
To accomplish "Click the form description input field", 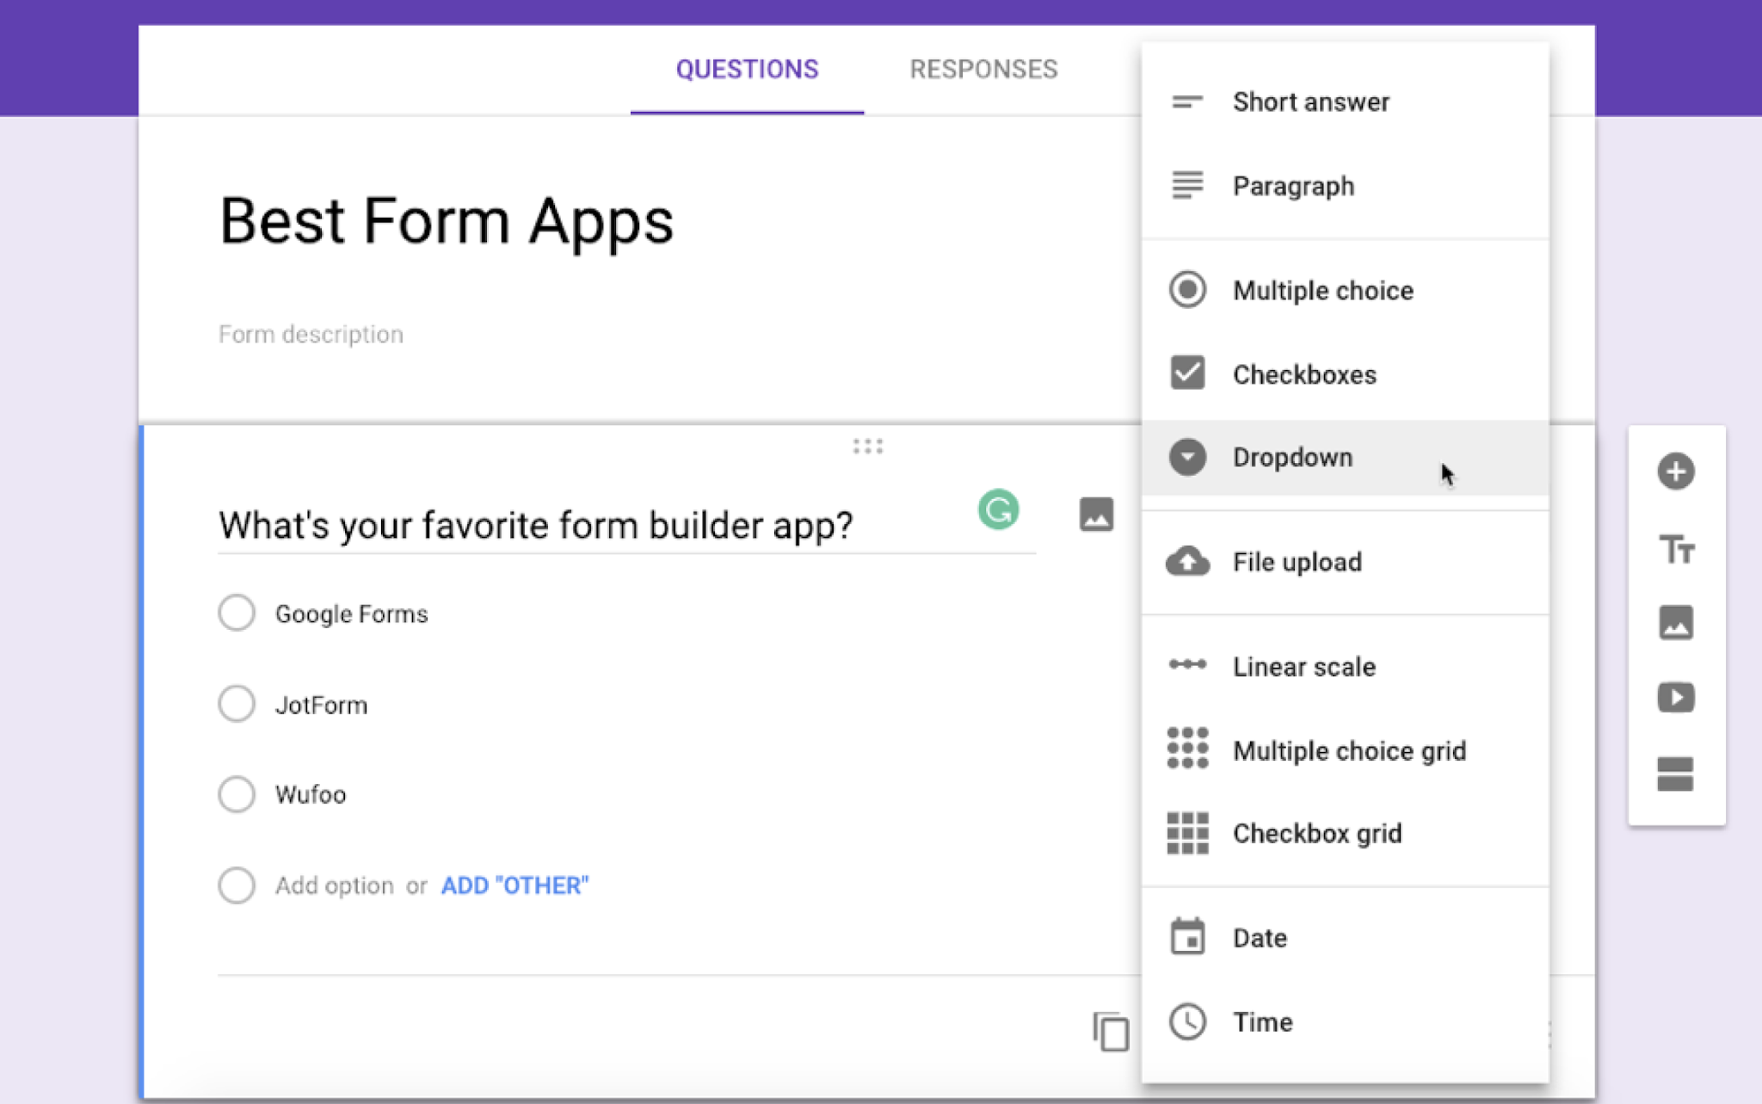I will coord(311,335).
